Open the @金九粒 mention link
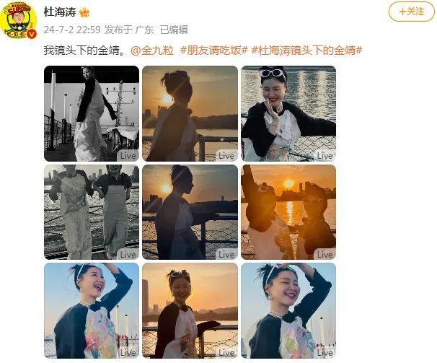The width and height of the screenshot is (437, 363). [152, 51]
